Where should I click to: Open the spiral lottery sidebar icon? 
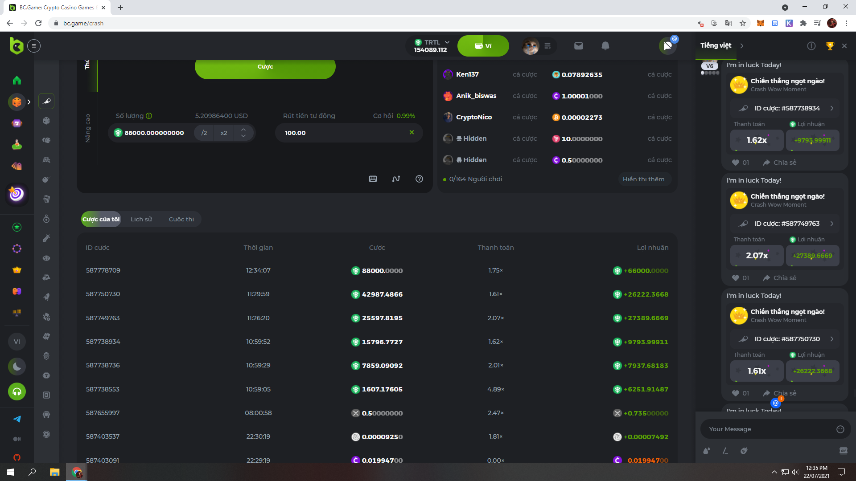click(x=17, y=194)
